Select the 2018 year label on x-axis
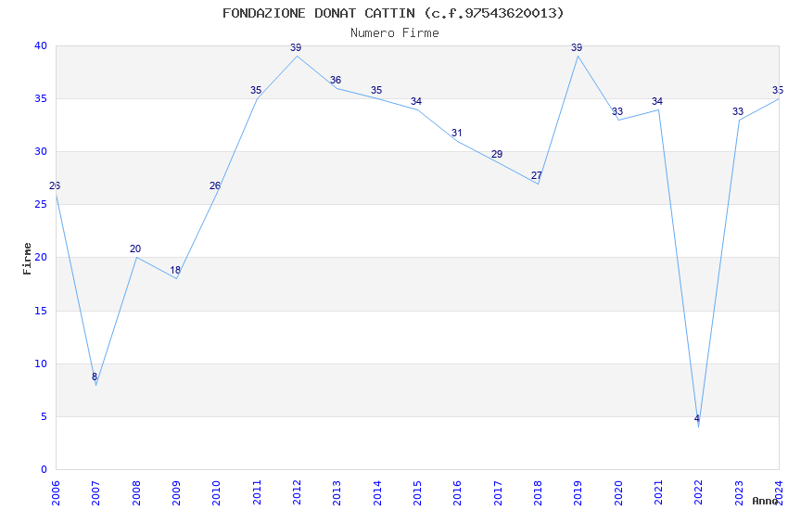The width and height of the screenshot is (788, 510). (538, 493)
